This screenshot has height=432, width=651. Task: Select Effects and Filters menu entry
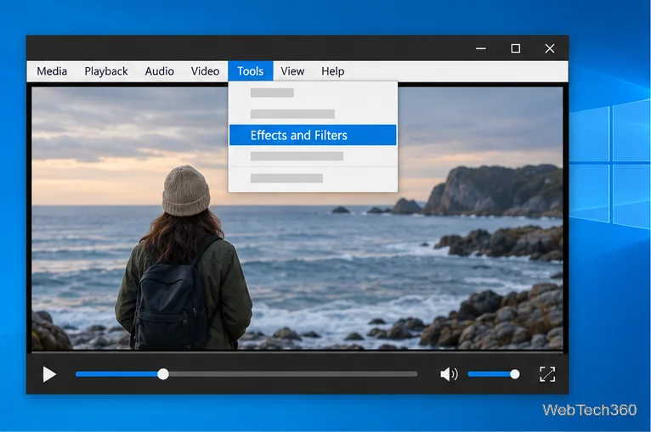[x=313, y=135]
